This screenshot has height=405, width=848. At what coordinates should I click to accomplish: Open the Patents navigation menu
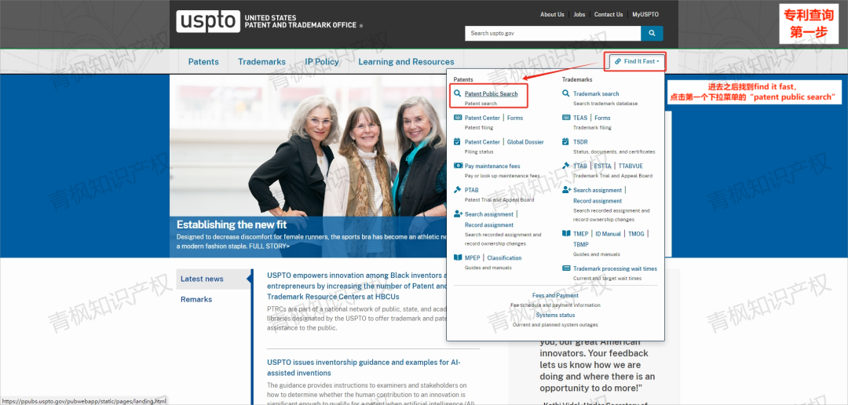tap(203, 62)
